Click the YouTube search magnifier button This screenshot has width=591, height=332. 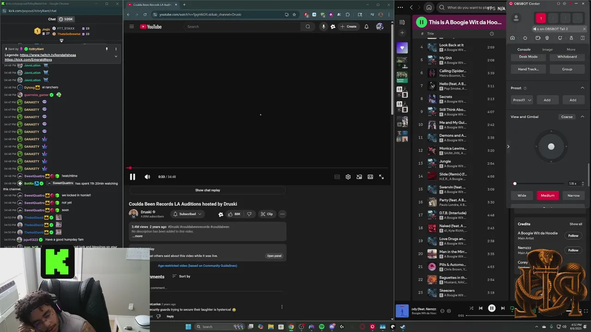tap(308, 27)
